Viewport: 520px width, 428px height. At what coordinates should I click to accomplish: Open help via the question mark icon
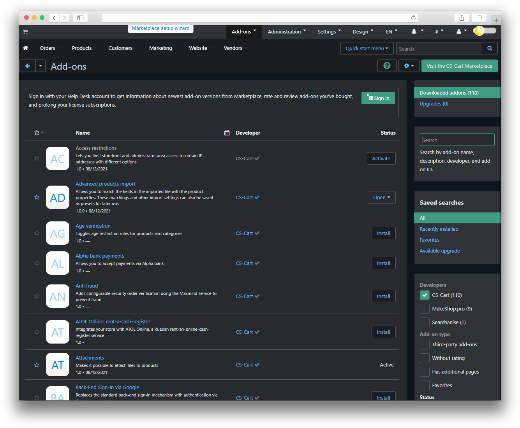click(x=387, y=66)
